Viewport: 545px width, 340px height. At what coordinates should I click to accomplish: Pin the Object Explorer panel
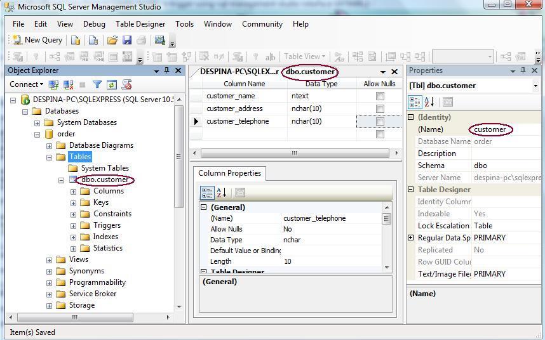click(x=167, y=70)
